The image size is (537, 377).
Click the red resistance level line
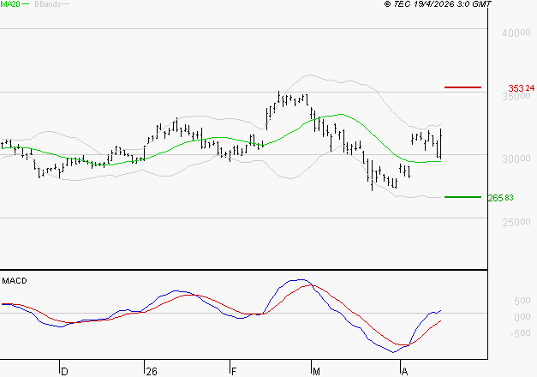pos(462,87)
